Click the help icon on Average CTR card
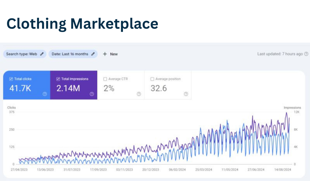This screenshot has width=310, height=181. [139, 94]
